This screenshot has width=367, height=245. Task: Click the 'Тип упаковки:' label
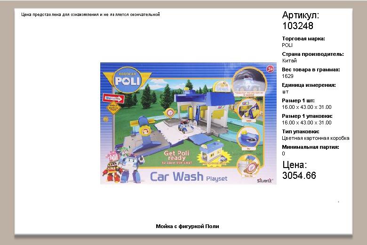coord(301,131)
